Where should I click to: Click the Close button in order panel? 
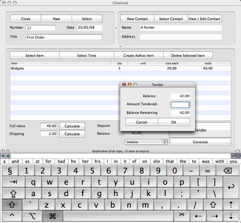coord(25,19)
